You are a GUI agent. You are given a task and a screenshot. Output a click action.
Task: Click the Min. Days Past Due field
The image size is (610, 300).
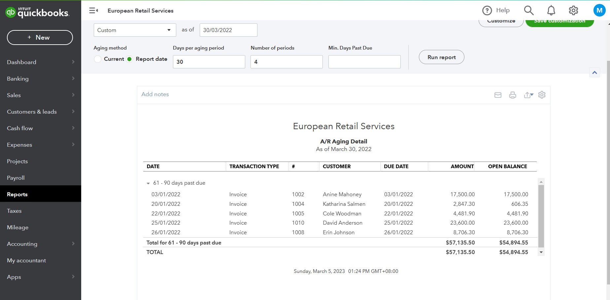(364, 62)
